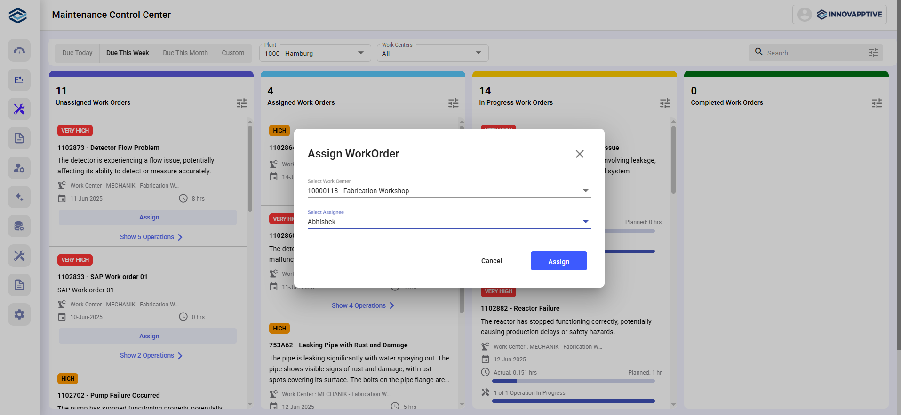The image size is (901, 415).
Task: Open the dashboard gauge icon in sidebar
Action: [x=19, y=50]
